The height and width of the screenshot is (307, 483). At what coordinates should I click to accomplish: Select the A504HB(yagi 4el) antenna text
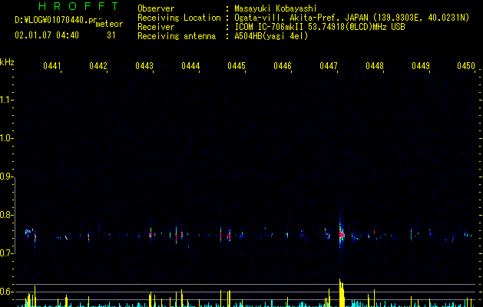271,36
